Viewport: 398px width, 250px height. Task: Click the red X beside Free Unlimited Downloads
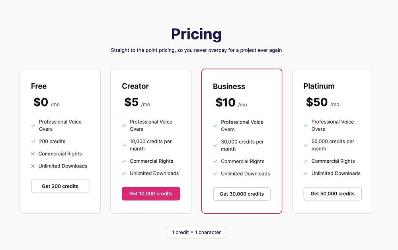coord(33,166)
